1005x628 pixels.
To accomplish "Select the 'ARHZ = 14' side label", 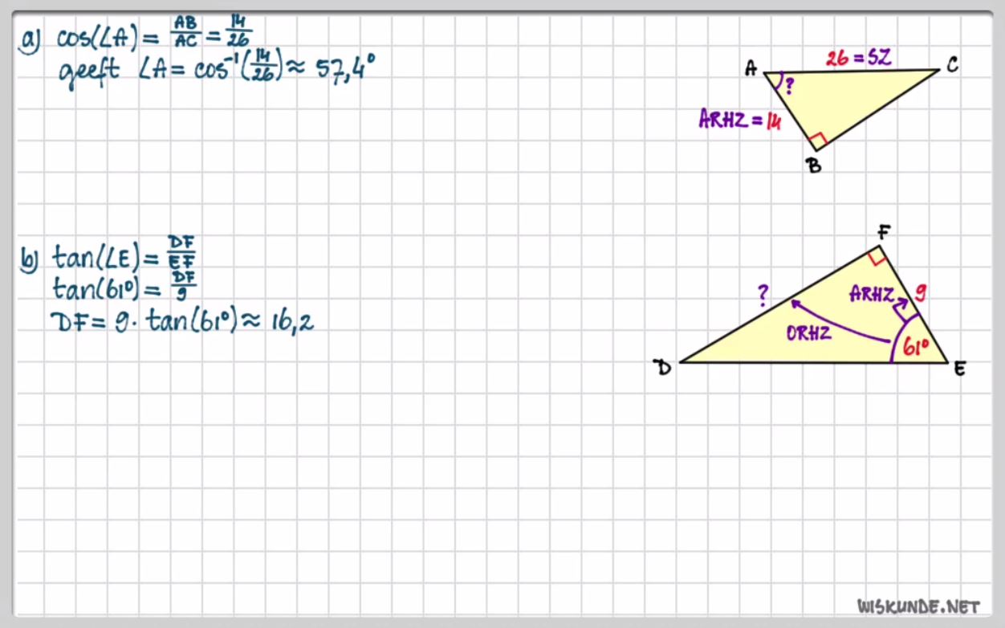I will pos(739,120).
